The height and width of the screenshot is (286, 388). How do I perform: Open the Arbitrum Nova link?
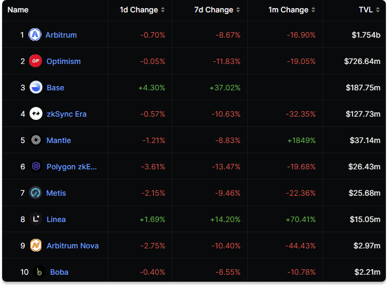(x=73, y=246)
